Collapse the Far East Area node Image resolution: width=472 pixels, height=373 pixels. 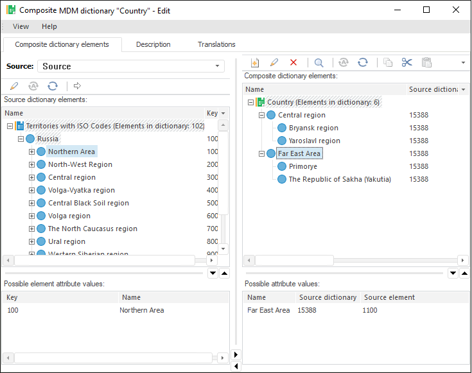261,153
